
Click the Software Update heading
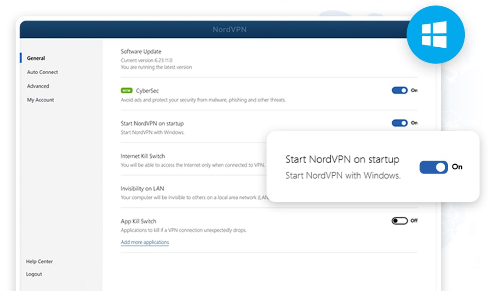[141, 51]
